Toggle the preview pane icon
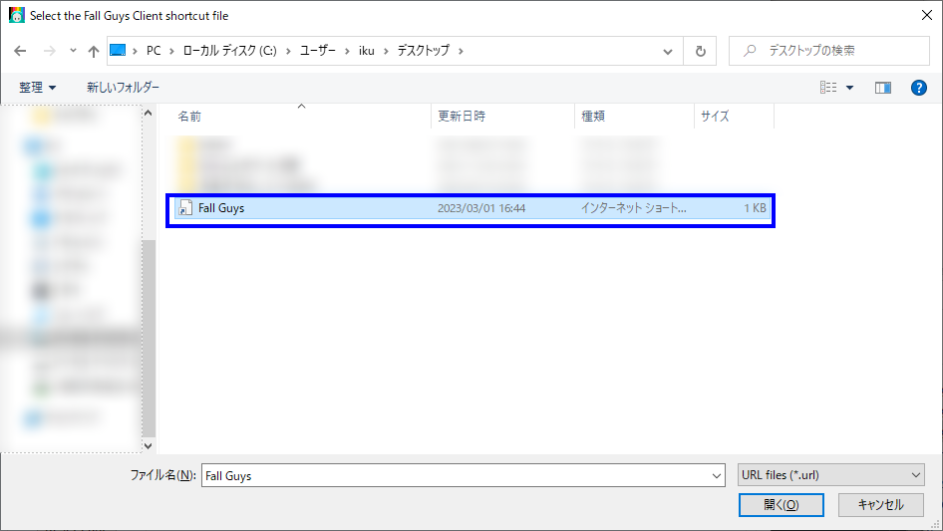This screenshot has width=943, height=531. coord(883,88)
